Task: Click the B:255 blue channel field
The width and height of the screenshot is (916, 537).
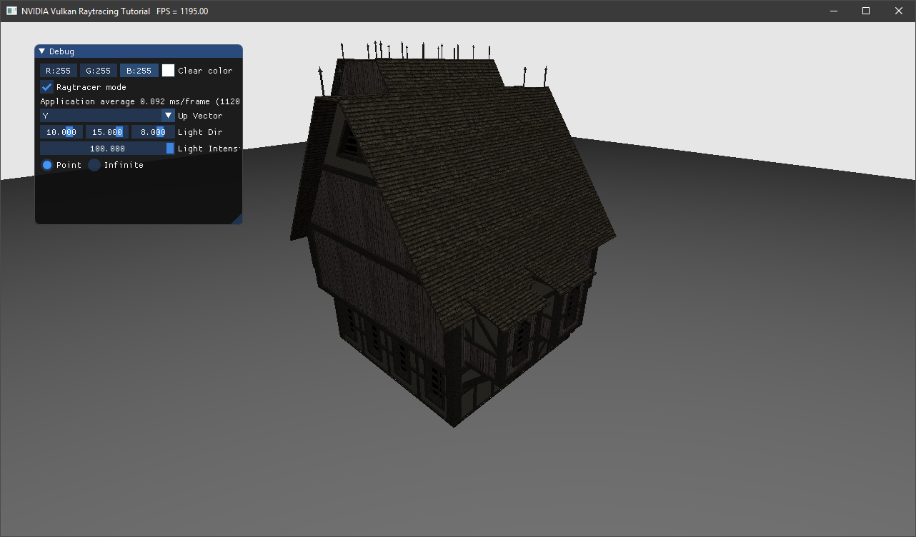Action: (139, 71)
